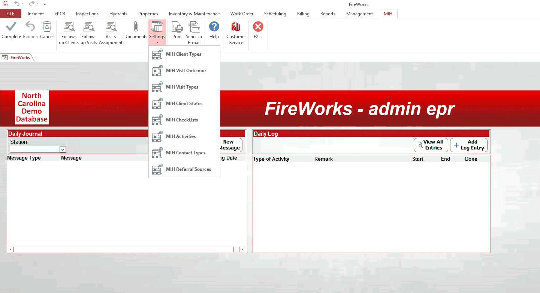Open Inventory & Maintenance ribbon tab
540x293 pixels.
(194, 14)
